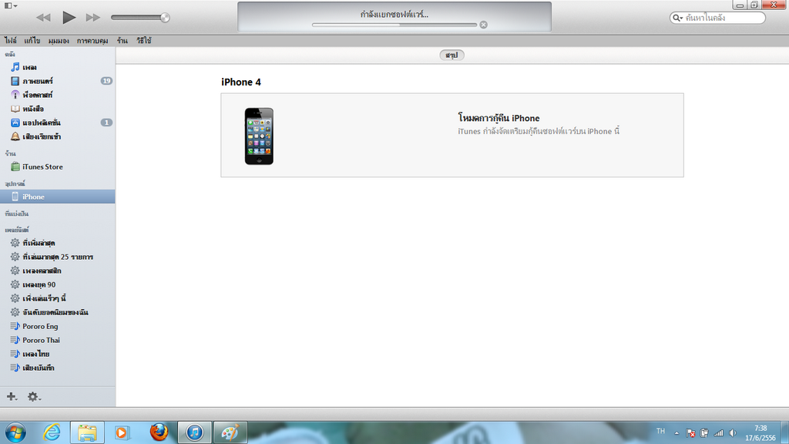Show hidden tray icons arrow

click(677, 433)
